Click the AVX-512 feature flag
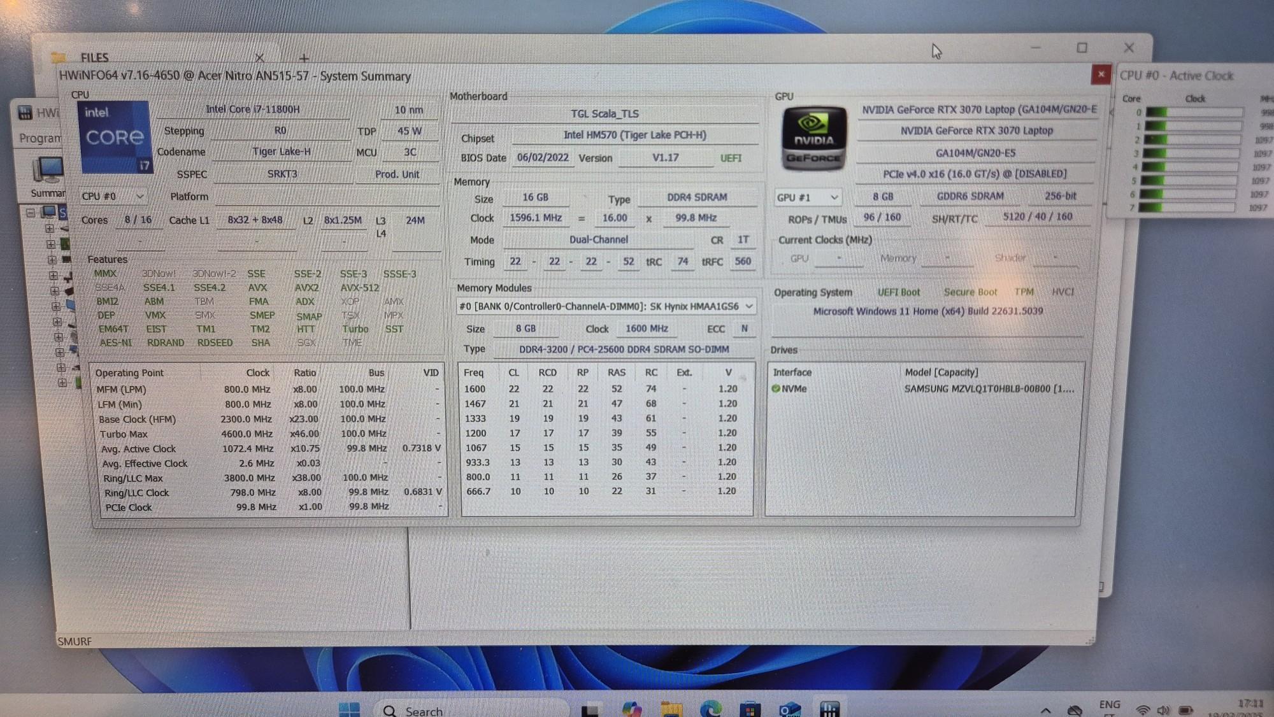This screenshot has height=717, width=1274. tap(360, 288)
